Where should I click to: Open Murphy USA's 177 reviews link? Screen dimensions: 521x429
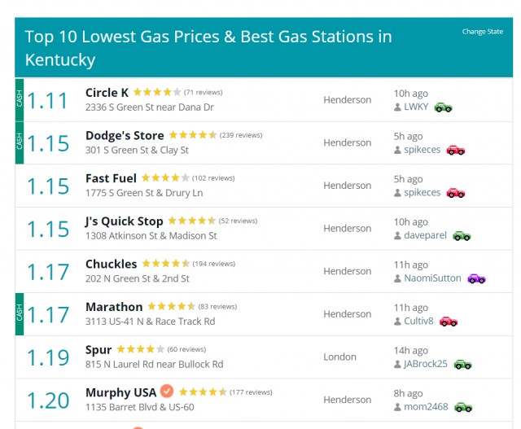pyautogui.click(x=251, y=392)
